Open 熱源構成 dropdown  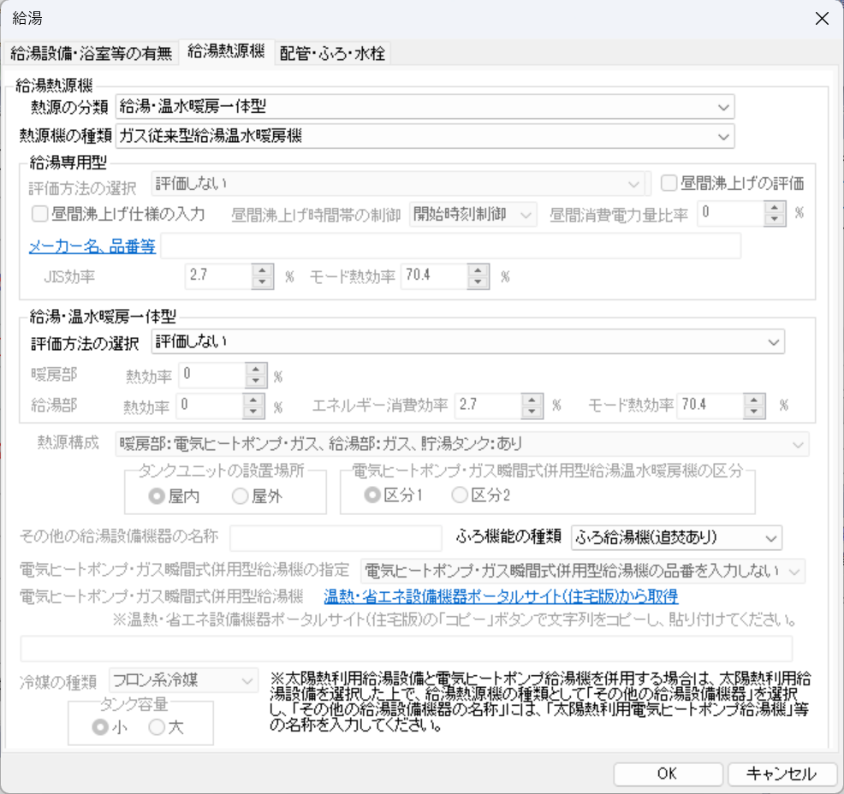coord(462,444)
